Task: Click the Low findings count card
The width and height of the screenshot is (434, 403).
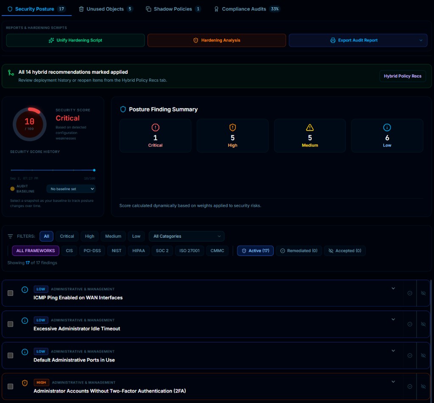Action: pos(387,135)
